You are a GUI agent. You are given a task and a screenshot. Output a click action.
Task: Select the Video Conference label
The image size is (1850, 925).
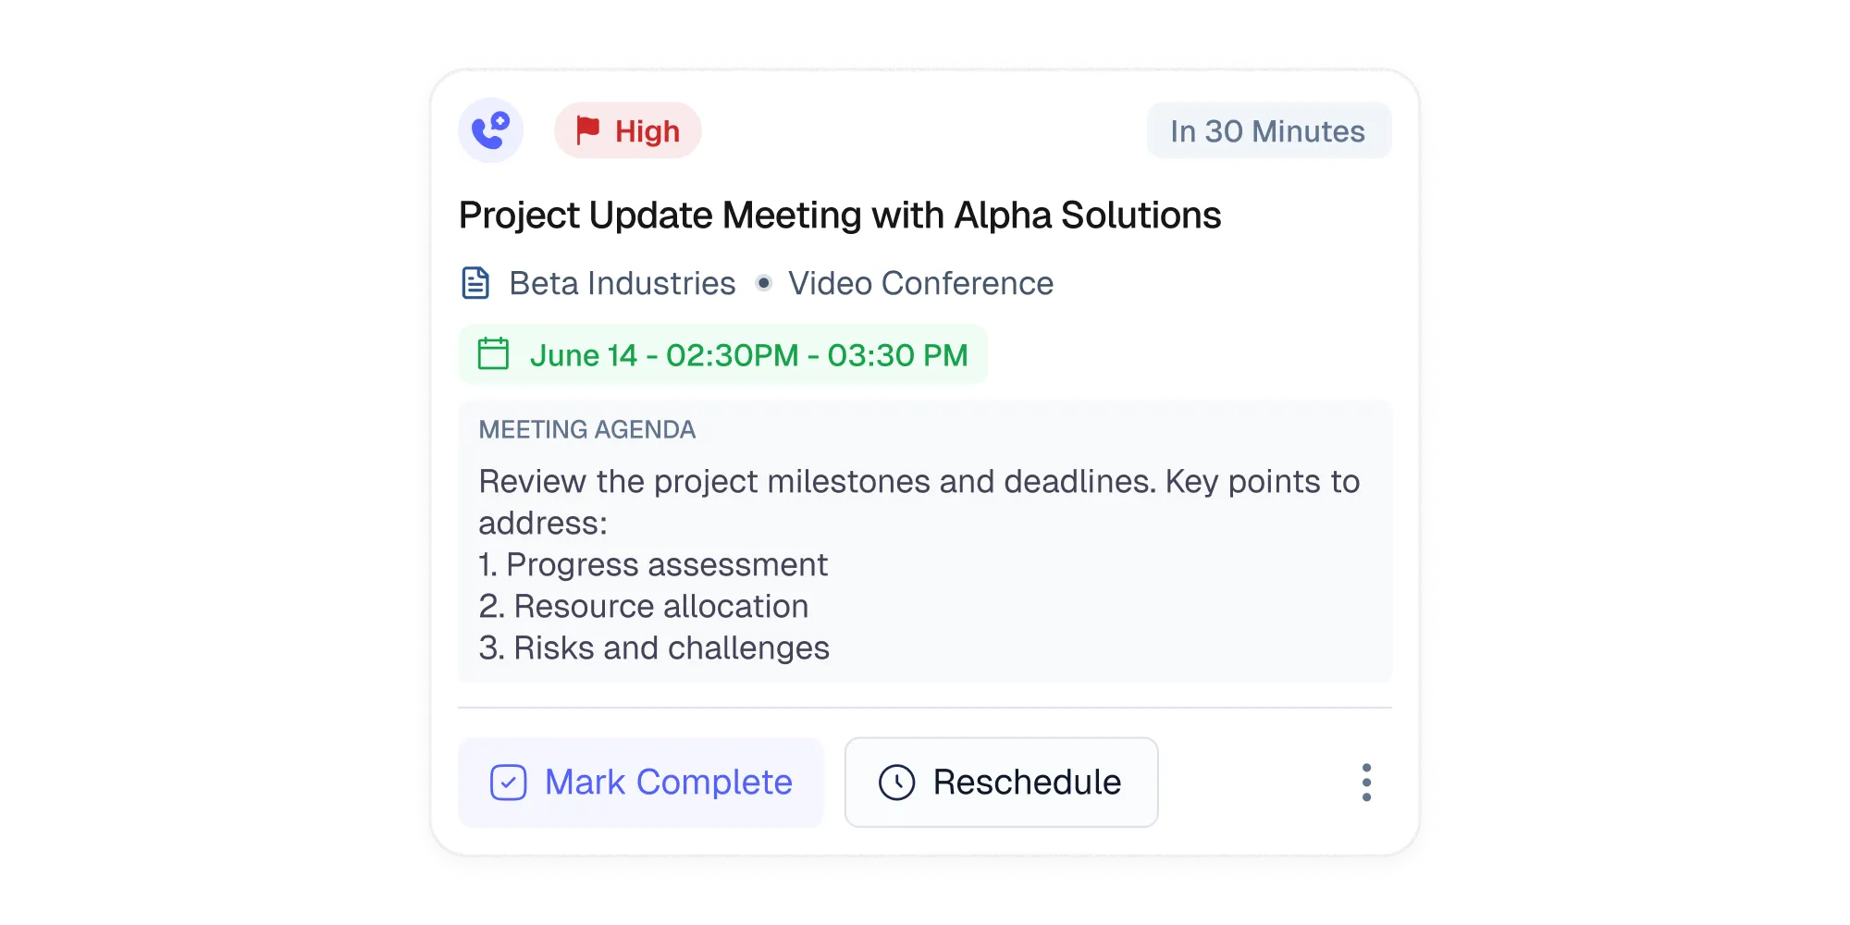(x=919, y=283)
